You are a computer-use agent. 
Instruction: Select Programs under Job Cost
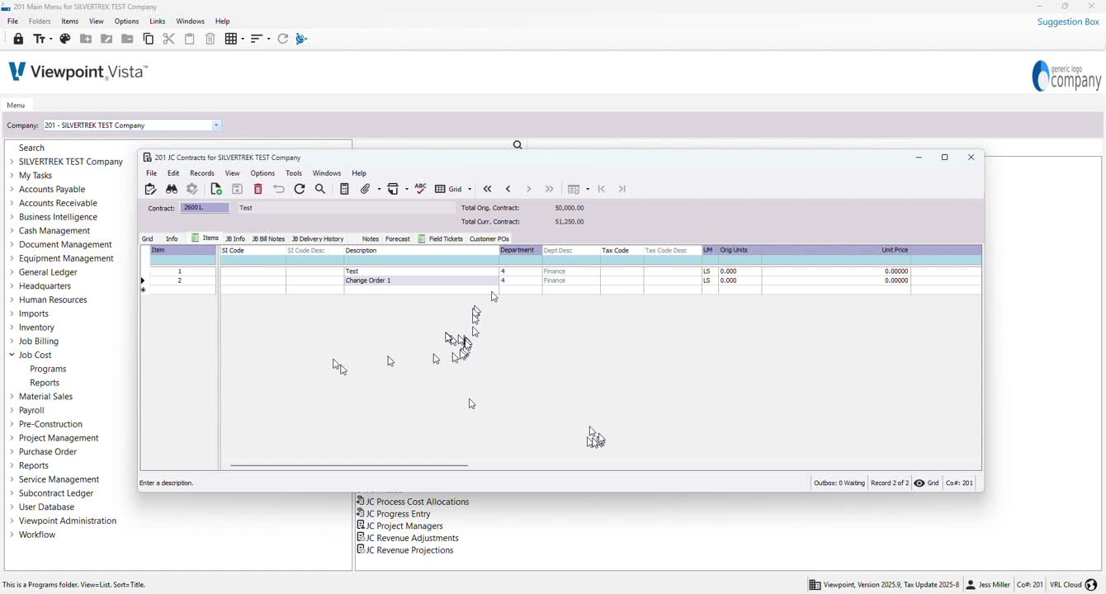(x=48, y=369)
